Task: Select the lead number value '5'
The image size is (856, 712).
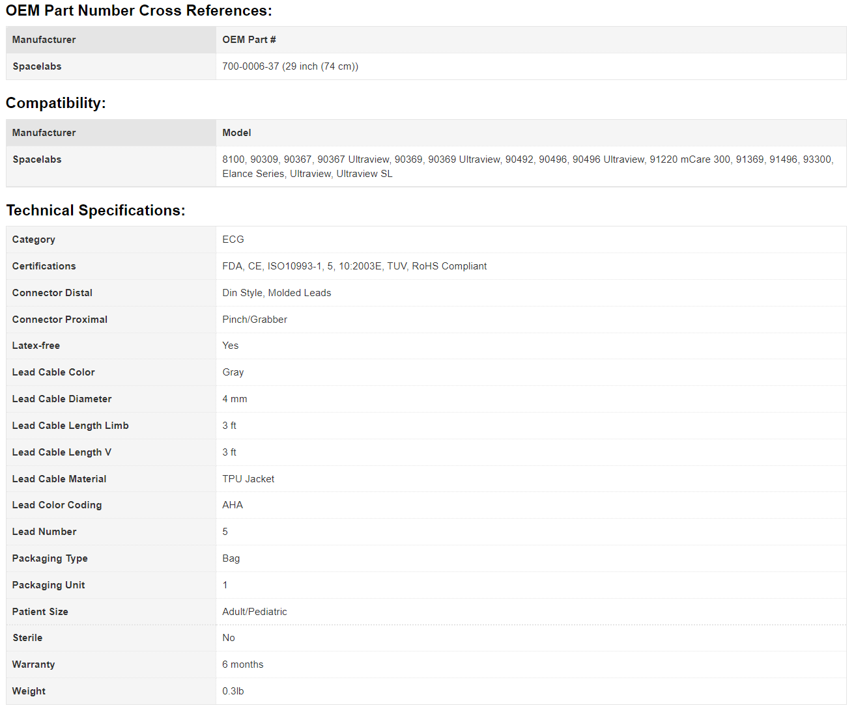Action: click(x=225, y=532)
